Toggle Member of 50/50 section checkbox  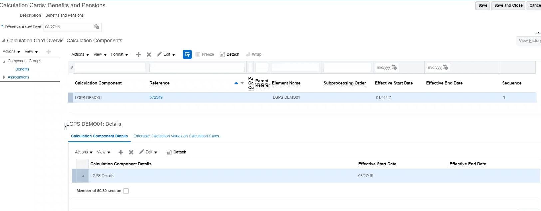(x=126, y=191)
